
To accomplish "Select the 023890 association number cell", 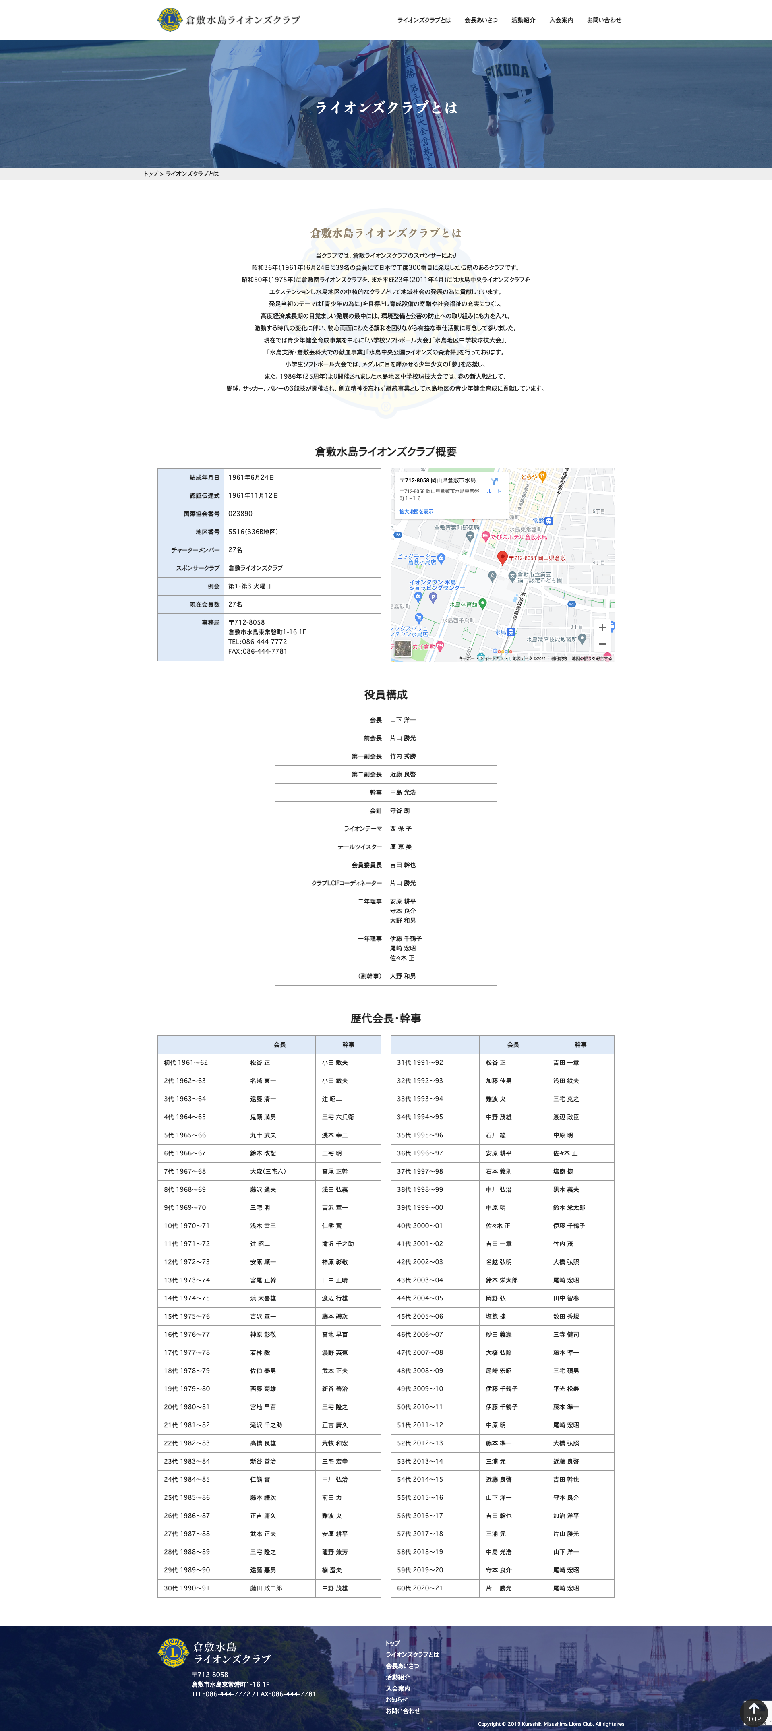I will click(x=302, y=514).
